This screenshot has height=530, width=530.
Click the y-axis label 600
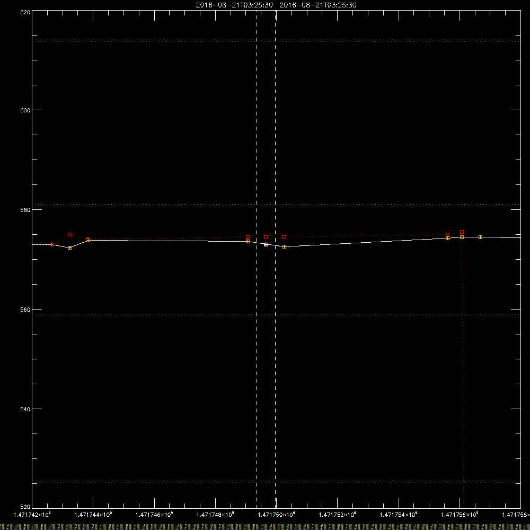tap(25, 110)
